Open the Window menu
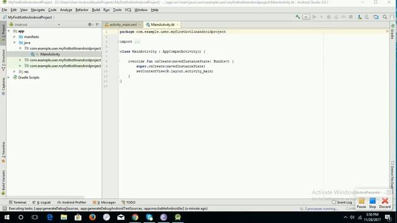397x223 pixels. (141, 10)
